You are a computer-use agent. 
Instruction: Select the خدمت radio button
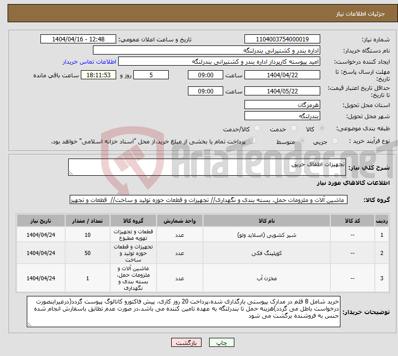click(x=293, y=128)
